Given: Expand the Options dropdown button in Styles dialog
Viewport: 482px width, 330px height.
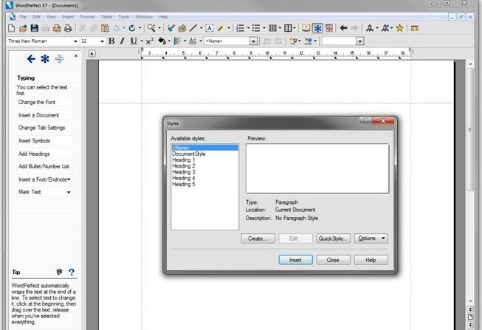Looking at the screenshot, I should (371, 238).
